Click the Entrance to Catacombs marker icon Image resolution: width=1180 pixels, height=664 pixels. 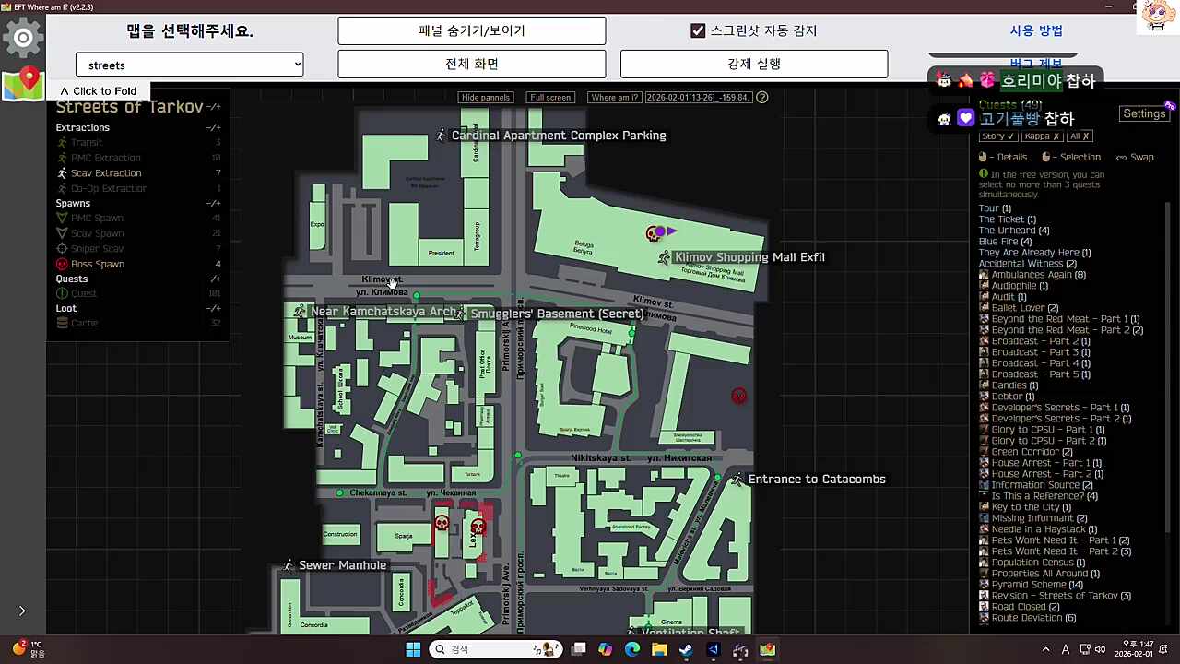click(737, 479)
